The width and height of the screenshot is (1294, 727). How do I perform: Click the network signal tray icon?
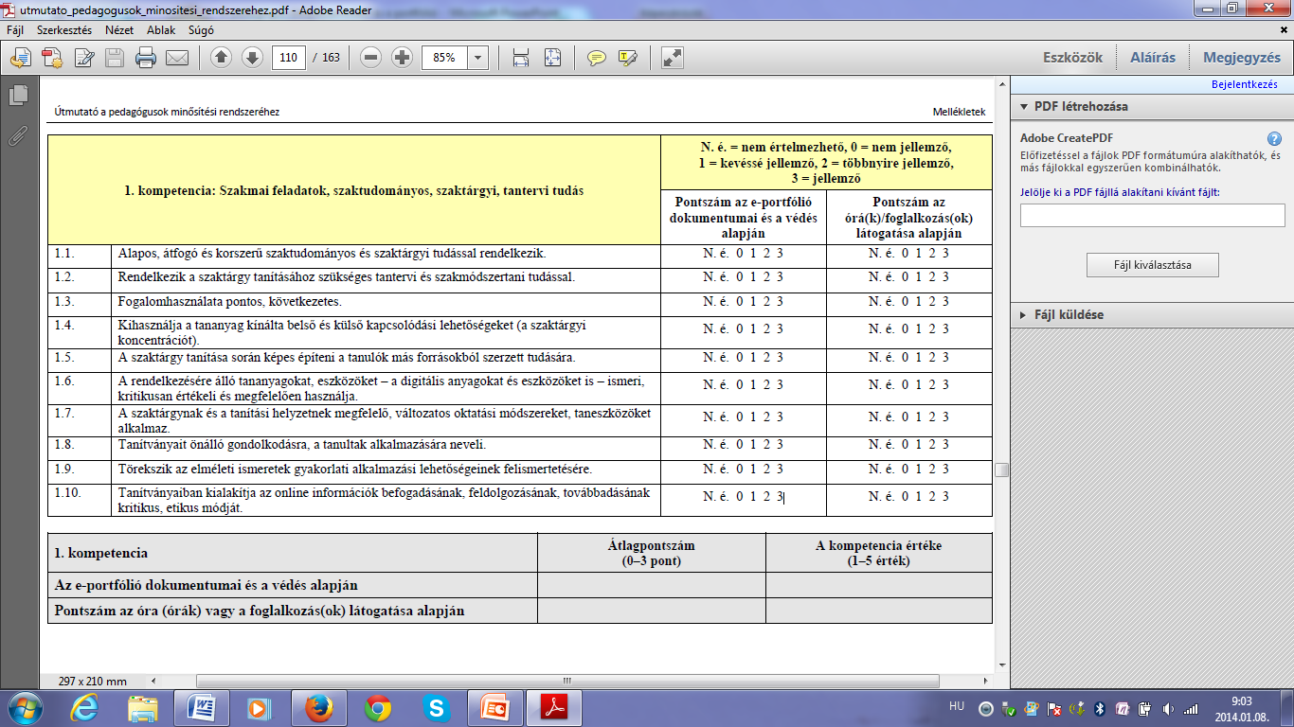coord(1191,708)
